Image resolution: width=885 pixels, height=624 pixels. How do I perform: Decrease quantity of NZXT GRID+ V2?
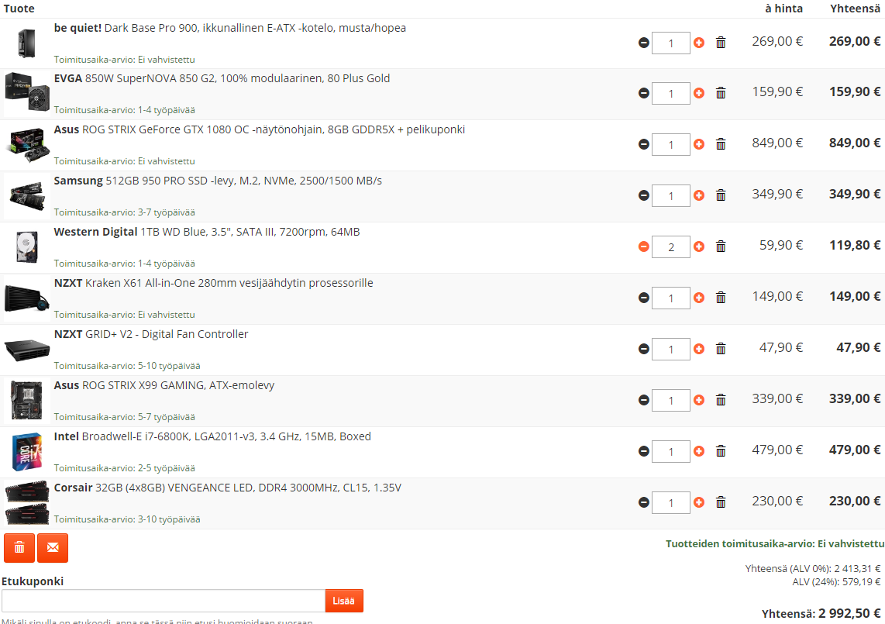(643, 349)
